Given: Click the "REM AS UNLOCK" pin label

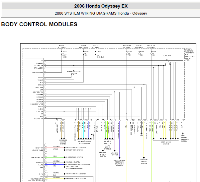Looking at the screenshot, I should pos(37,157).
